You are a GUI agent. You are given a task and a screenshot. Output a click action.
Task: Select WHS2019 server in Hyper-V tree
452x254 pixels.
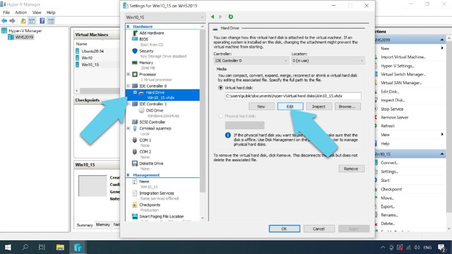tap(24, 37)
